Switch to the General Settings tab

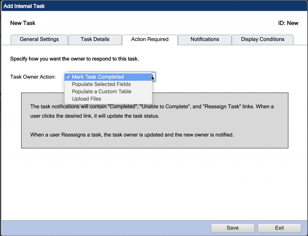39,39
